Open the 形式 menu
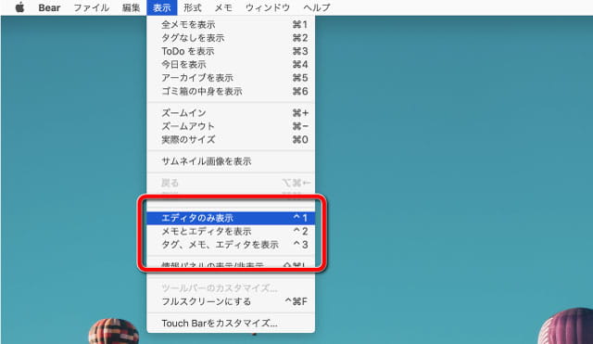Viewport: 593px width, 344px height. [x=193, y=7]
